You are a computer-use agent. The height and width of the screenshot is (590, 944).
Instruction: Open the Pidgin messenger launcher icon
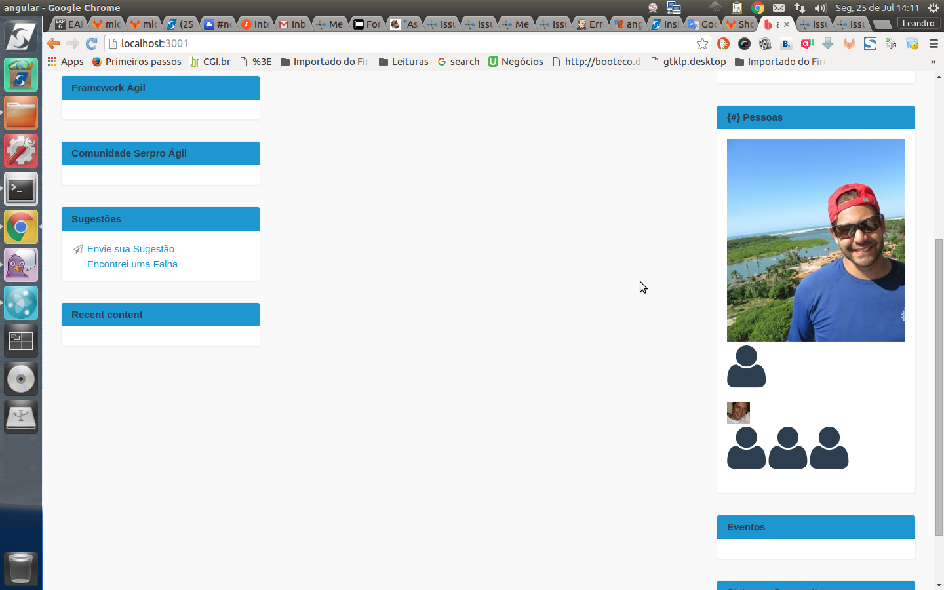click(21, 265)
